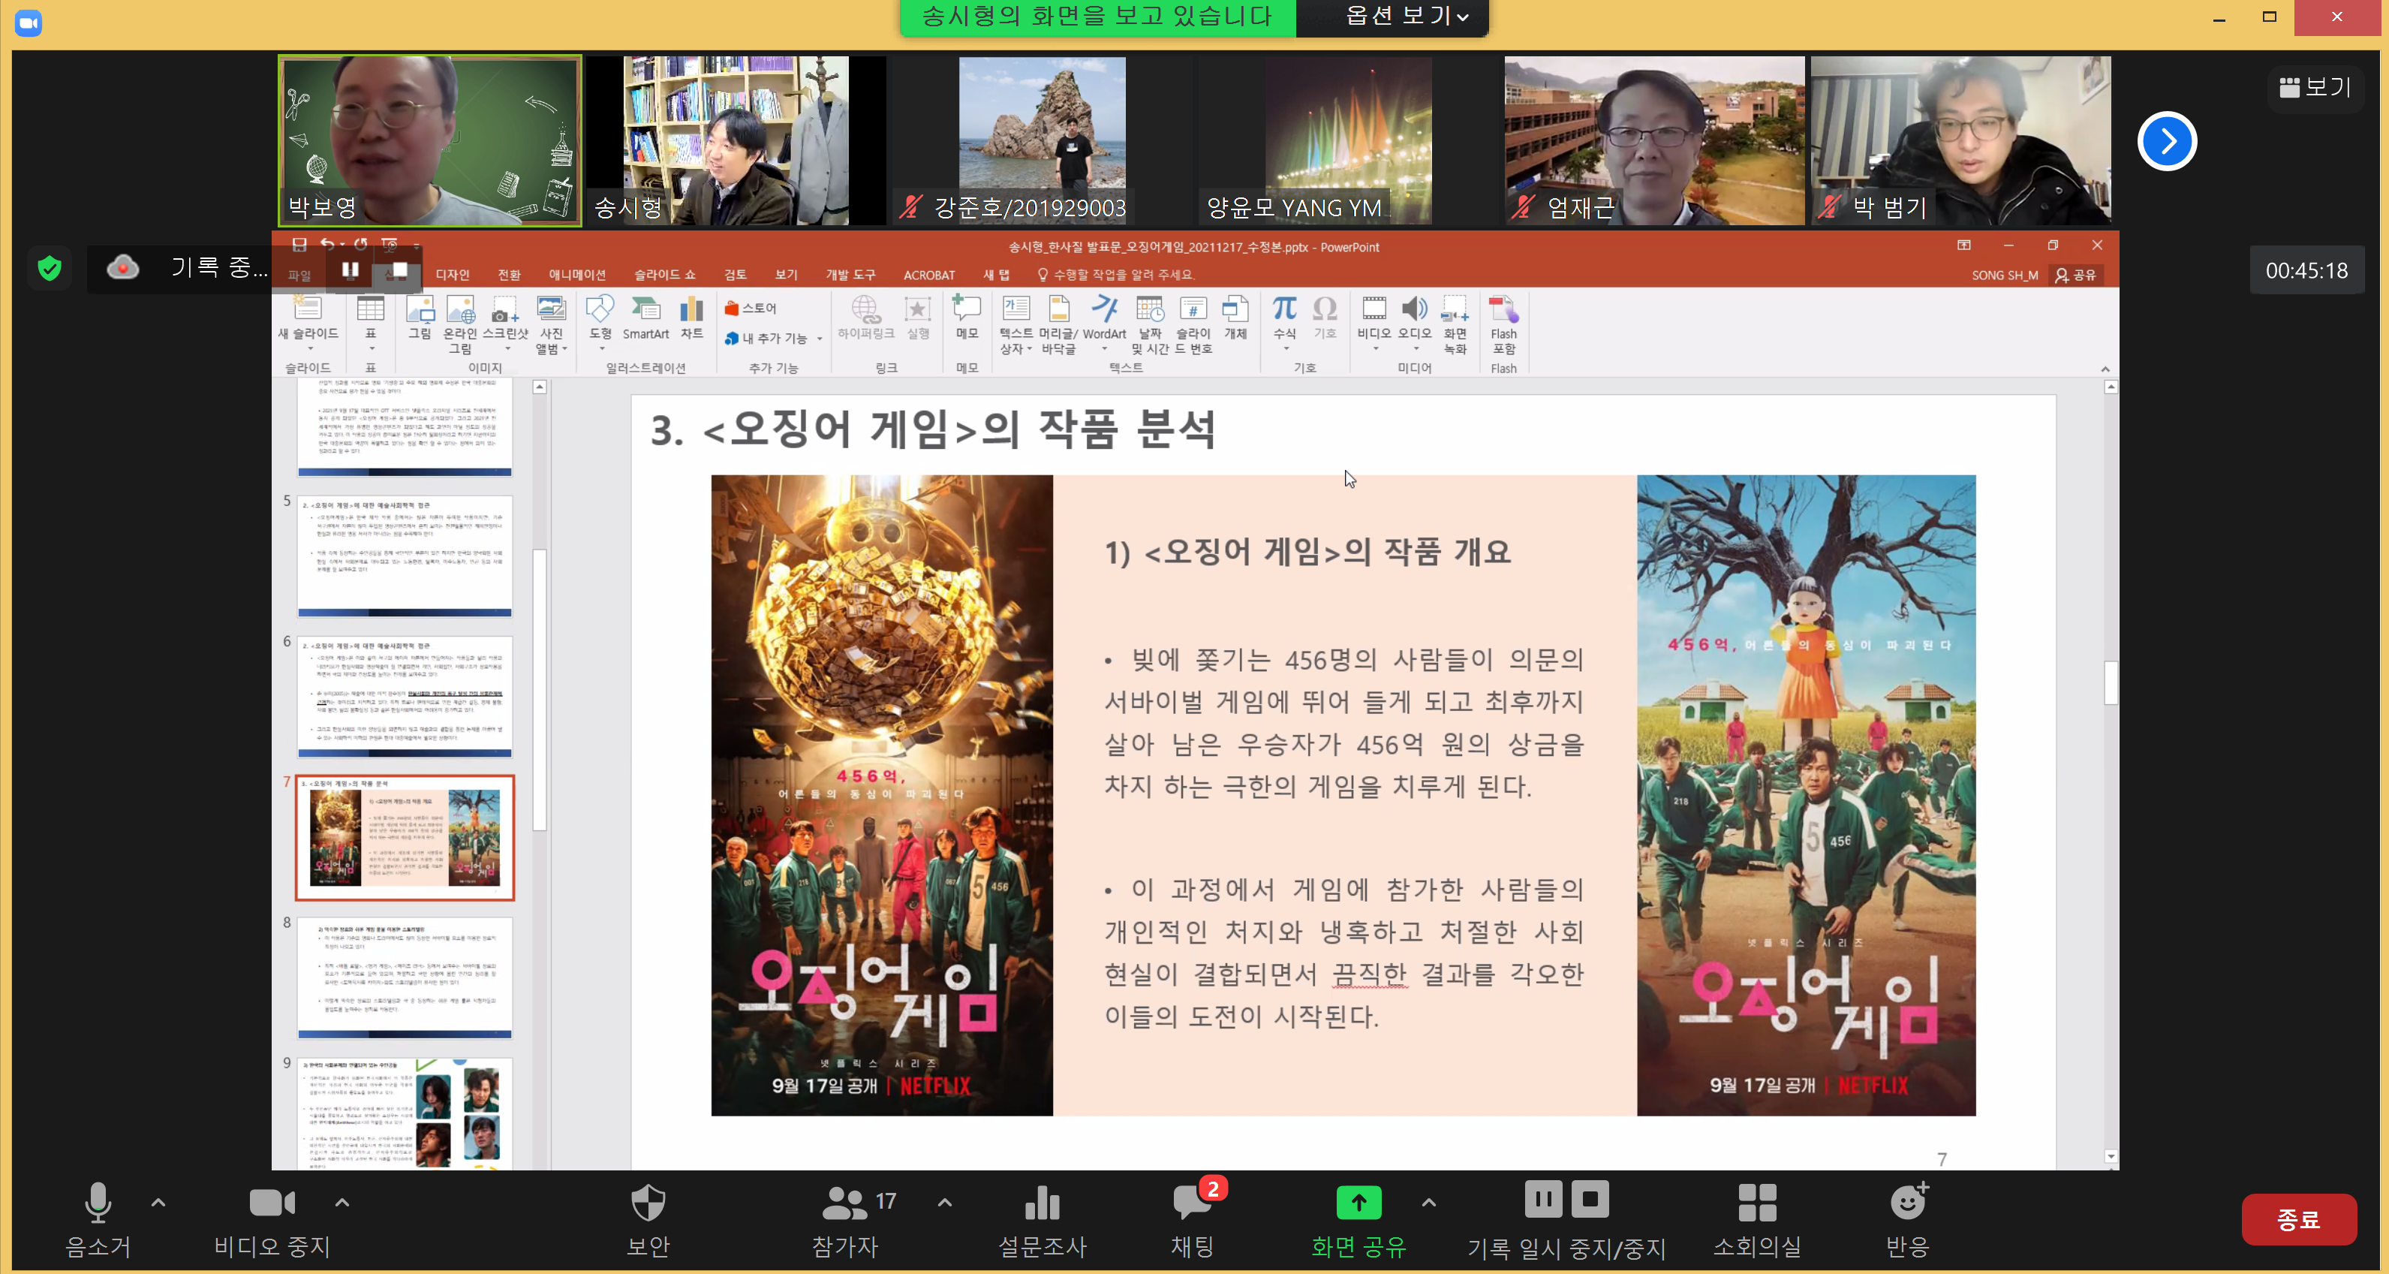This screenshot has height=1274, width=2389.
Task: Stop recording in Zoom bottom toolbar
Action: tap(1590, 1199)
